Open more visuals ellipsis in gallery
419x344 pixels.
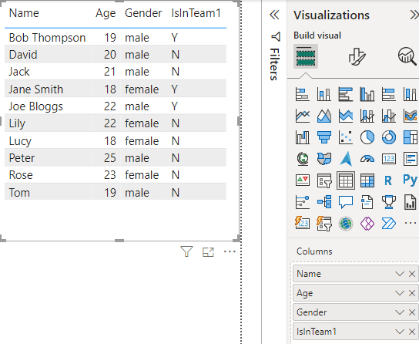pyautogui.click(x=411, y=223)
